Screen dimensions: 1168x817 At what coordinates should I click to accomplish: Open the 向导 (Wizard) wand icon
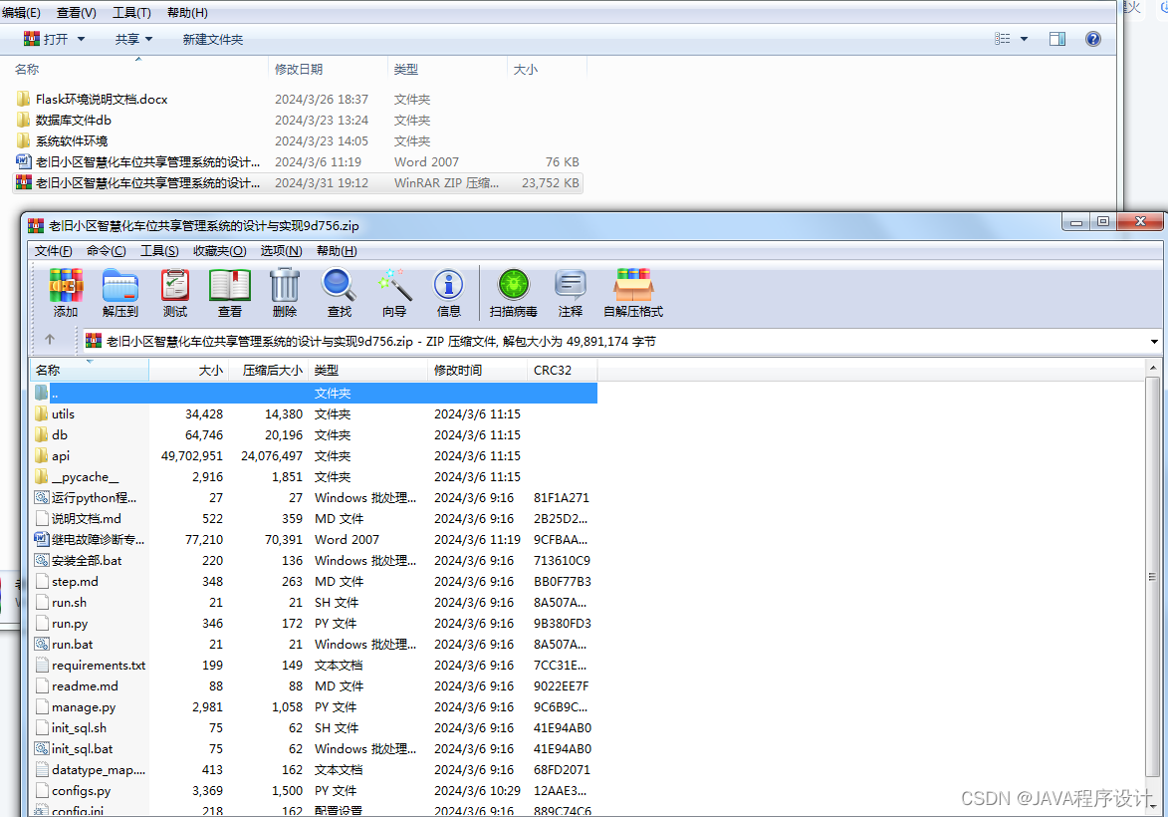394,292
